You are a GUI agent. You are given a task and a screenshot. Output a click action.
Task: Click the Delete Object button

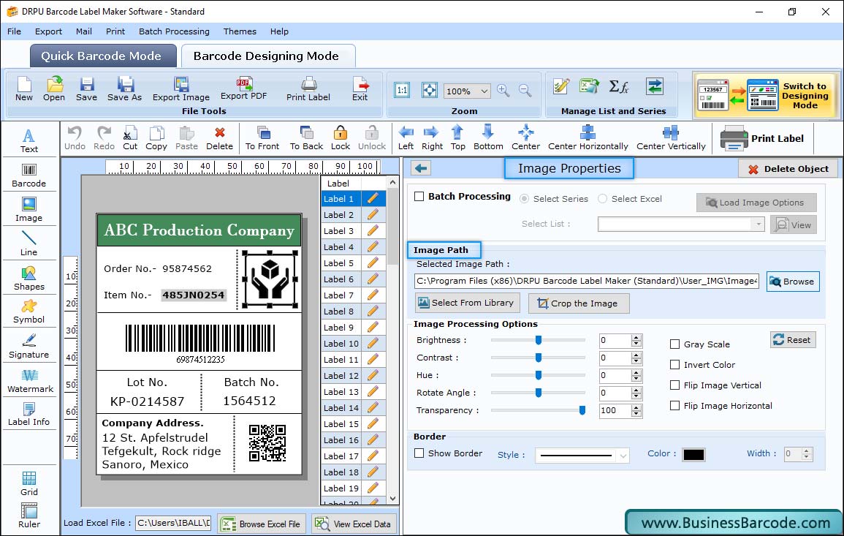coord(788,169)
